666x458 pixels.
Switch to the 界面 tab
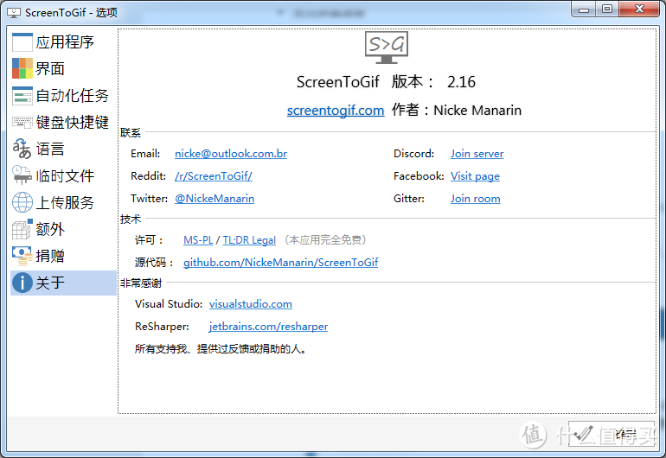63,68
